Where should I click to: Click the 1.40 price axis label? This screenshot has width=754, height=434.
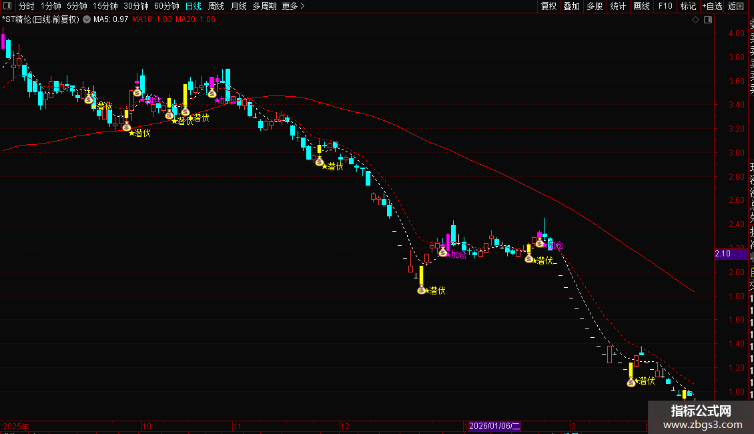coord(736,344)
